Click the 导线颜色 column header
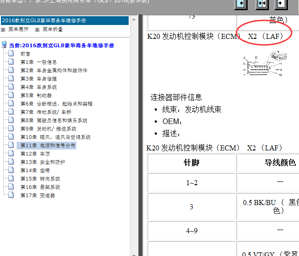 (268, 163)
